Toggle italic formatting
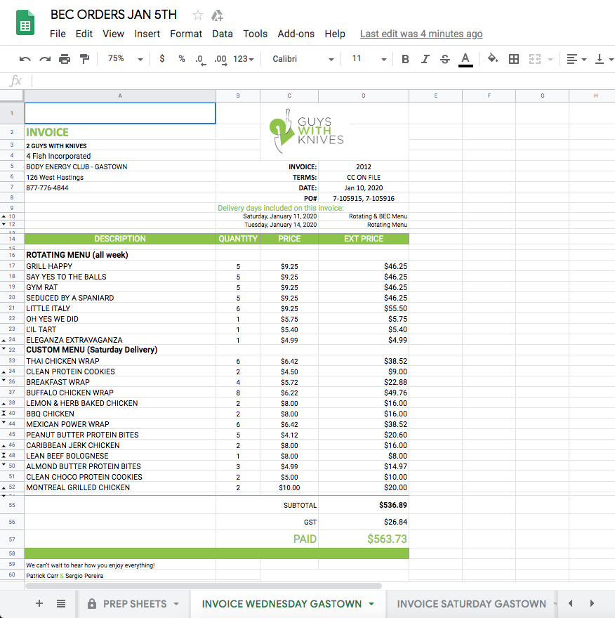The height and width of the screenshot is (618, 615). (x=425, y=59)
